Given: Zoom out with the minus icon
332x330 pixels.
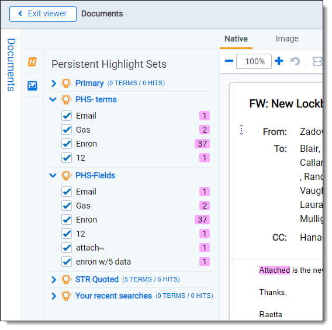Looking at the screenshot, I should pyautogui.click(x=229, y=61).
